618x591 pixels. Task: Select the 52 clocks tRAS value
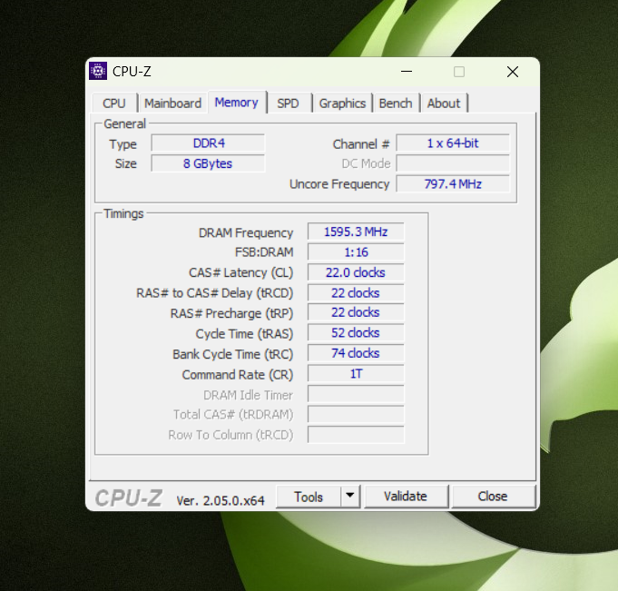[x=356, y=333]
